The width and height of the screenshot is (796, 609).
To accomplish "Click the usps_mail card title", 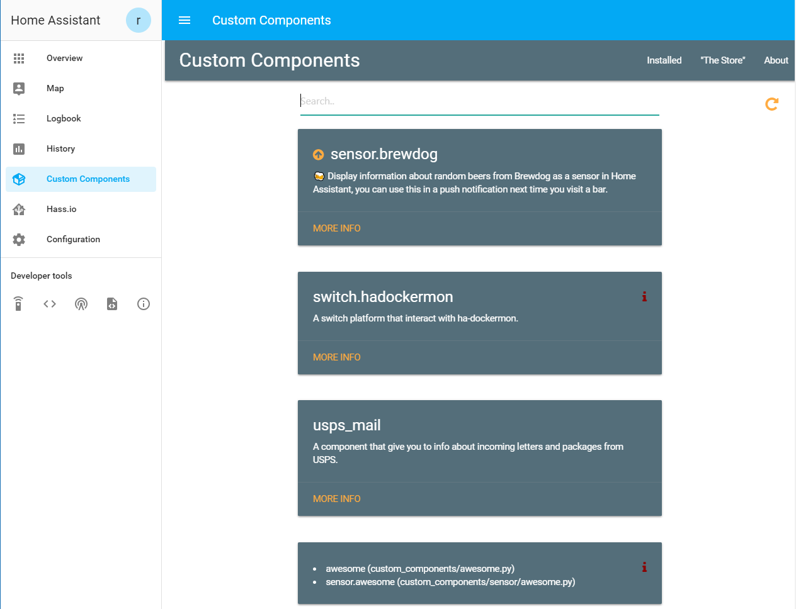I will [x=347, y=425].
